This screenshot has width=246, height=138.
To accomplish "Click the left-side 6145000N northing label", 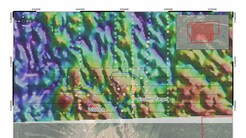I will pos(11,62).
